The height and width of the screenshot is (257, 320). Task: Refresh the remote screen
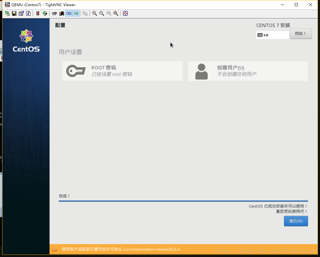tap(45, 14)
